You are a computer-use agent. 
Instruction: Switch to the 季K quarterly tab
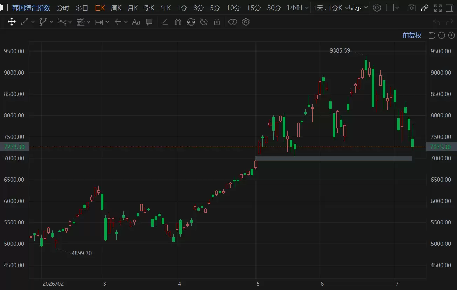point(149,8)
